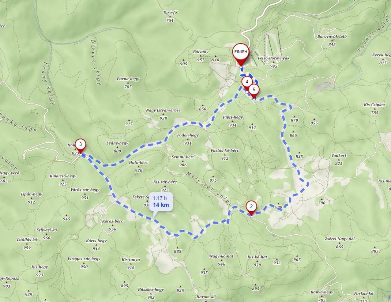Click the Huta-bérc peak label
The width and height of the screenshot is (391, 302).
tap(138, 162)
